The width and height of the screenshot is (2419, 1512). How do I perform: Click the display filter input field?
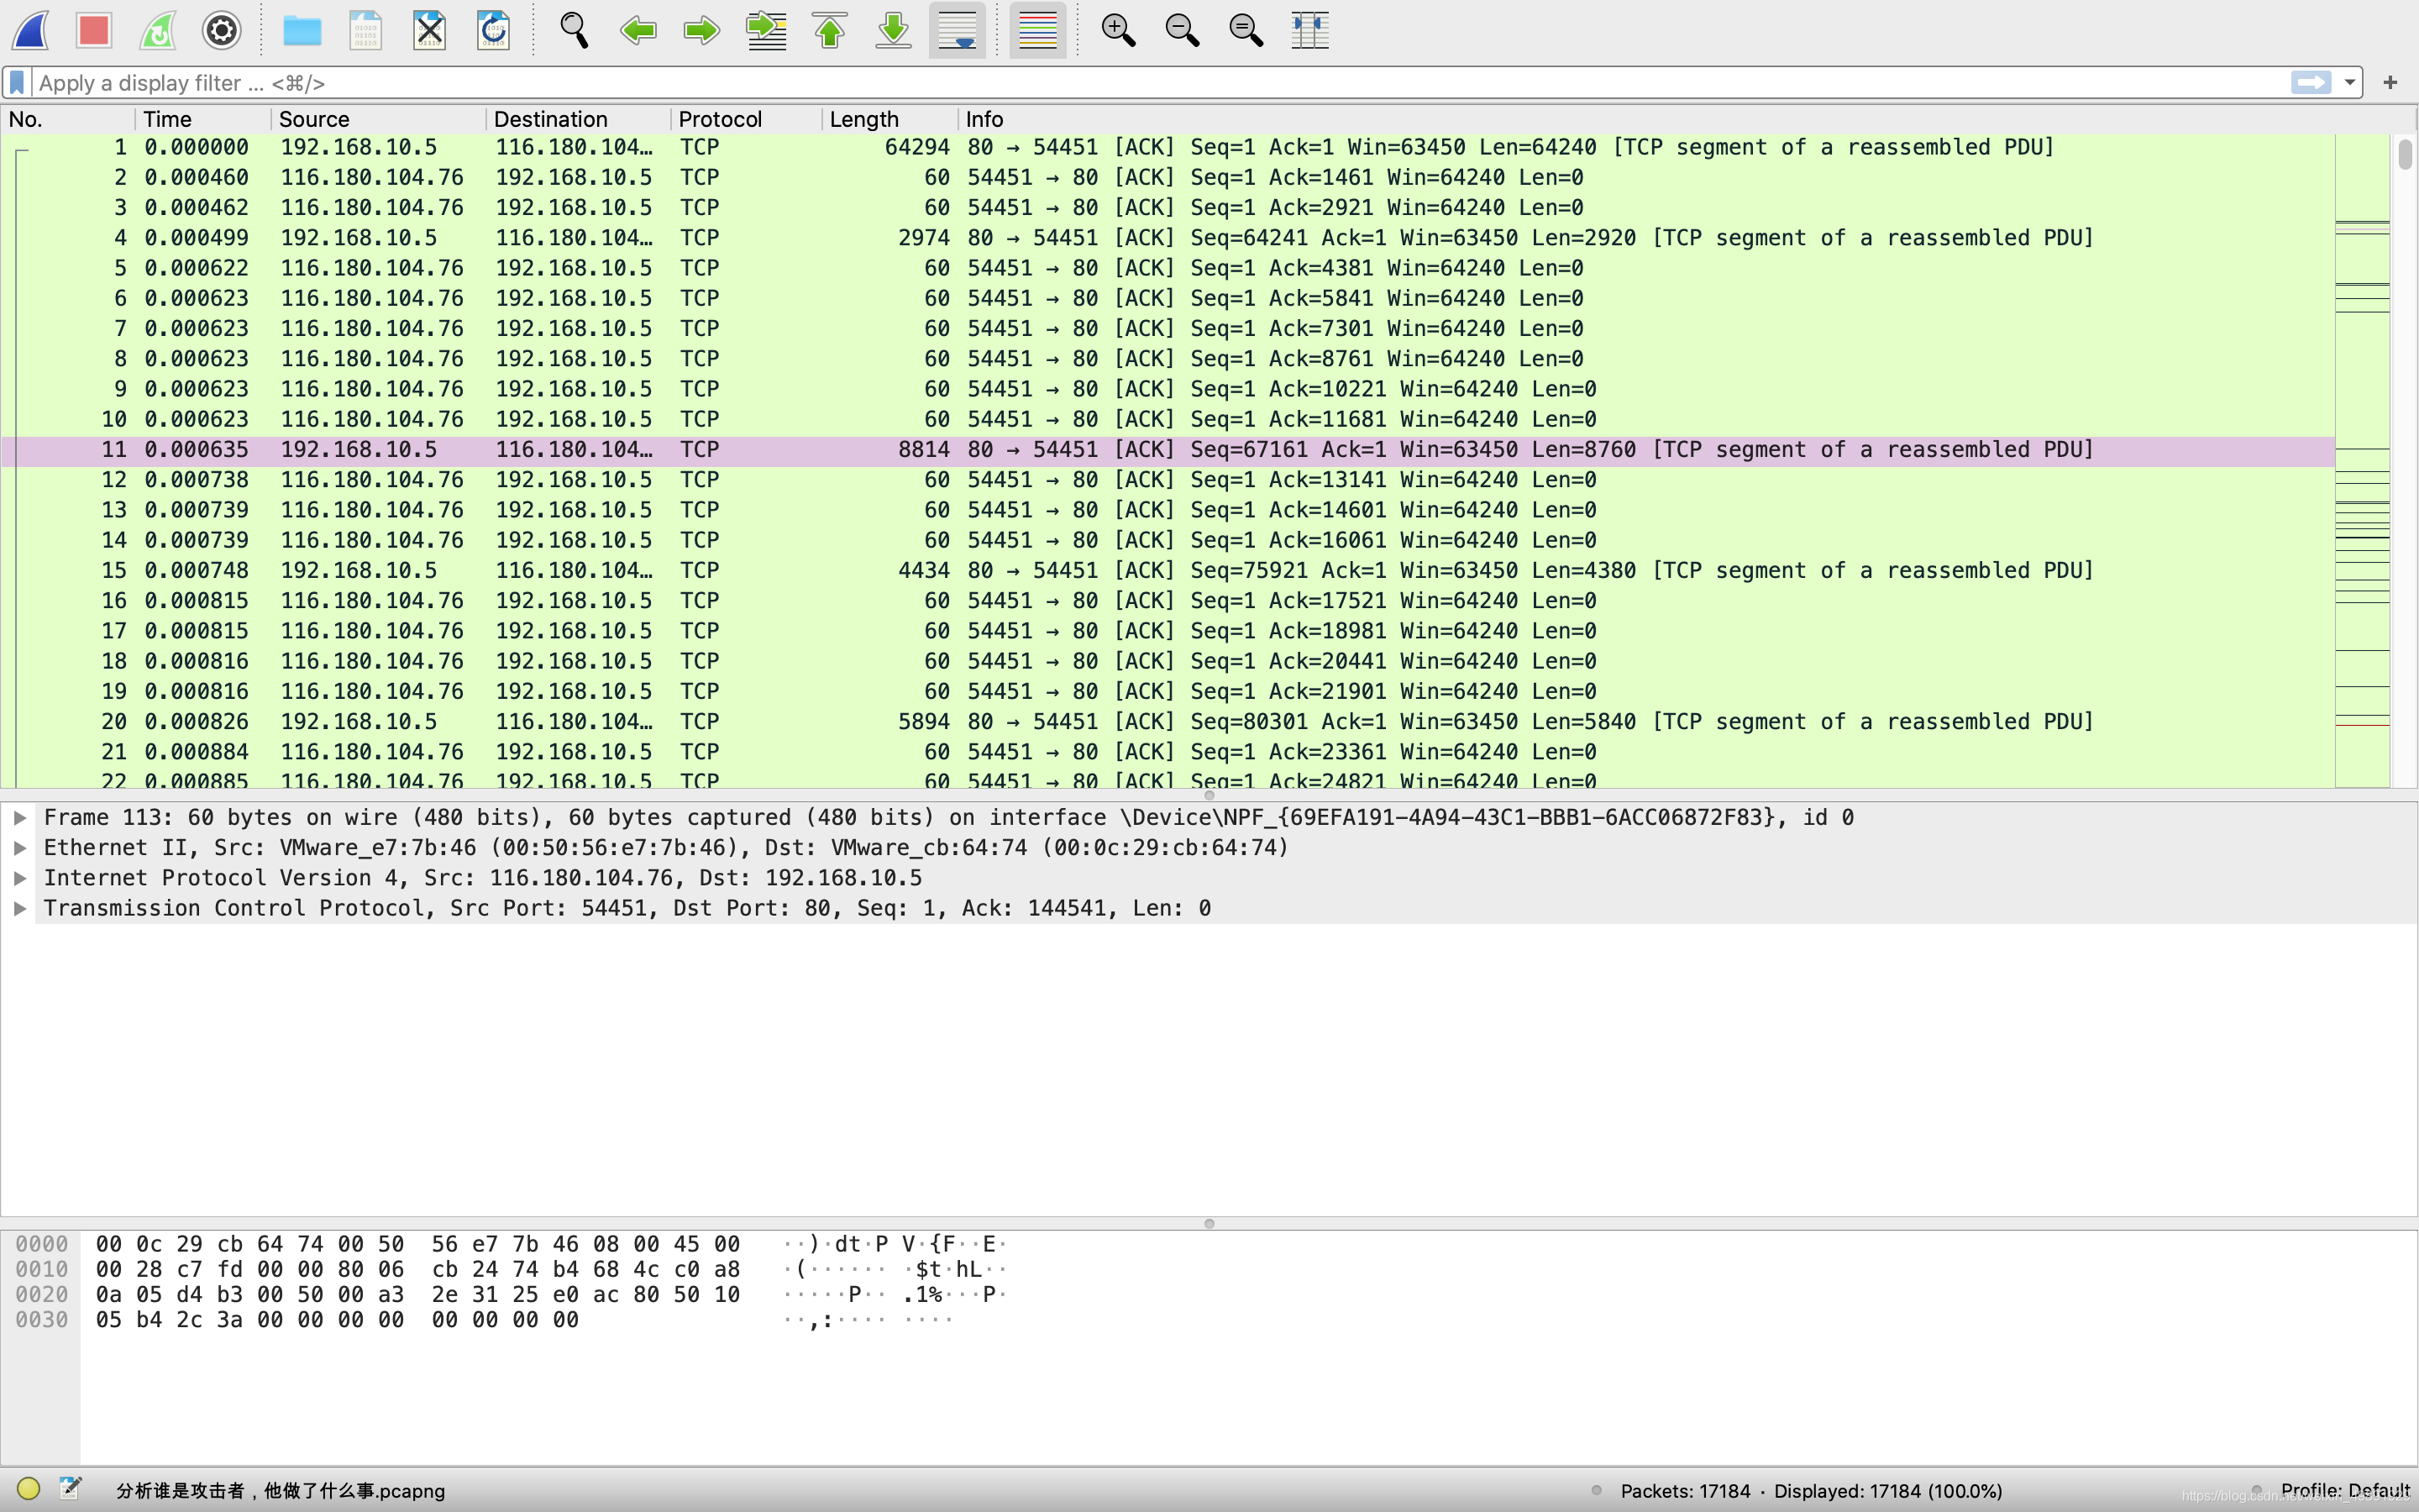coord(1159,82)
